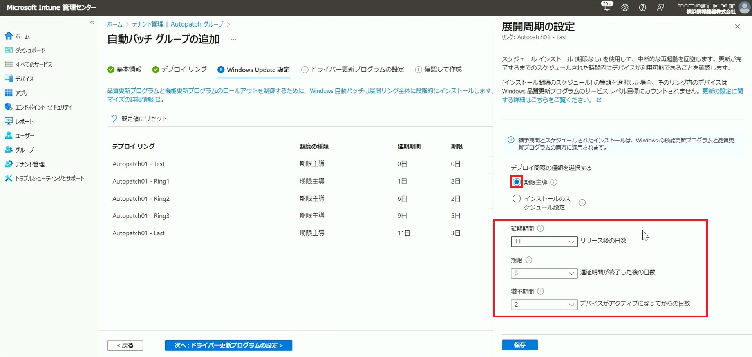Switch to the 基本情報 step tab
Viewport: 752px width, 357px height.
pyautogui.click(x=125, y=69)
